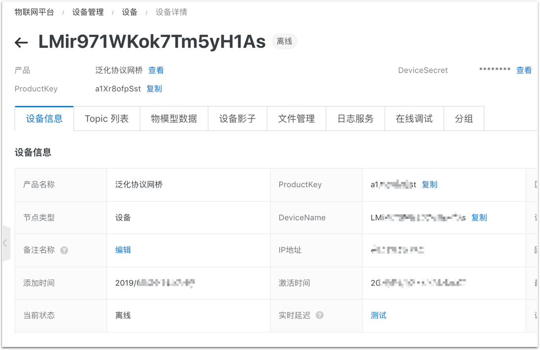Copy the DeviceName in the table
This screenshot has width=540, height=350.
[x=479, y=218]
